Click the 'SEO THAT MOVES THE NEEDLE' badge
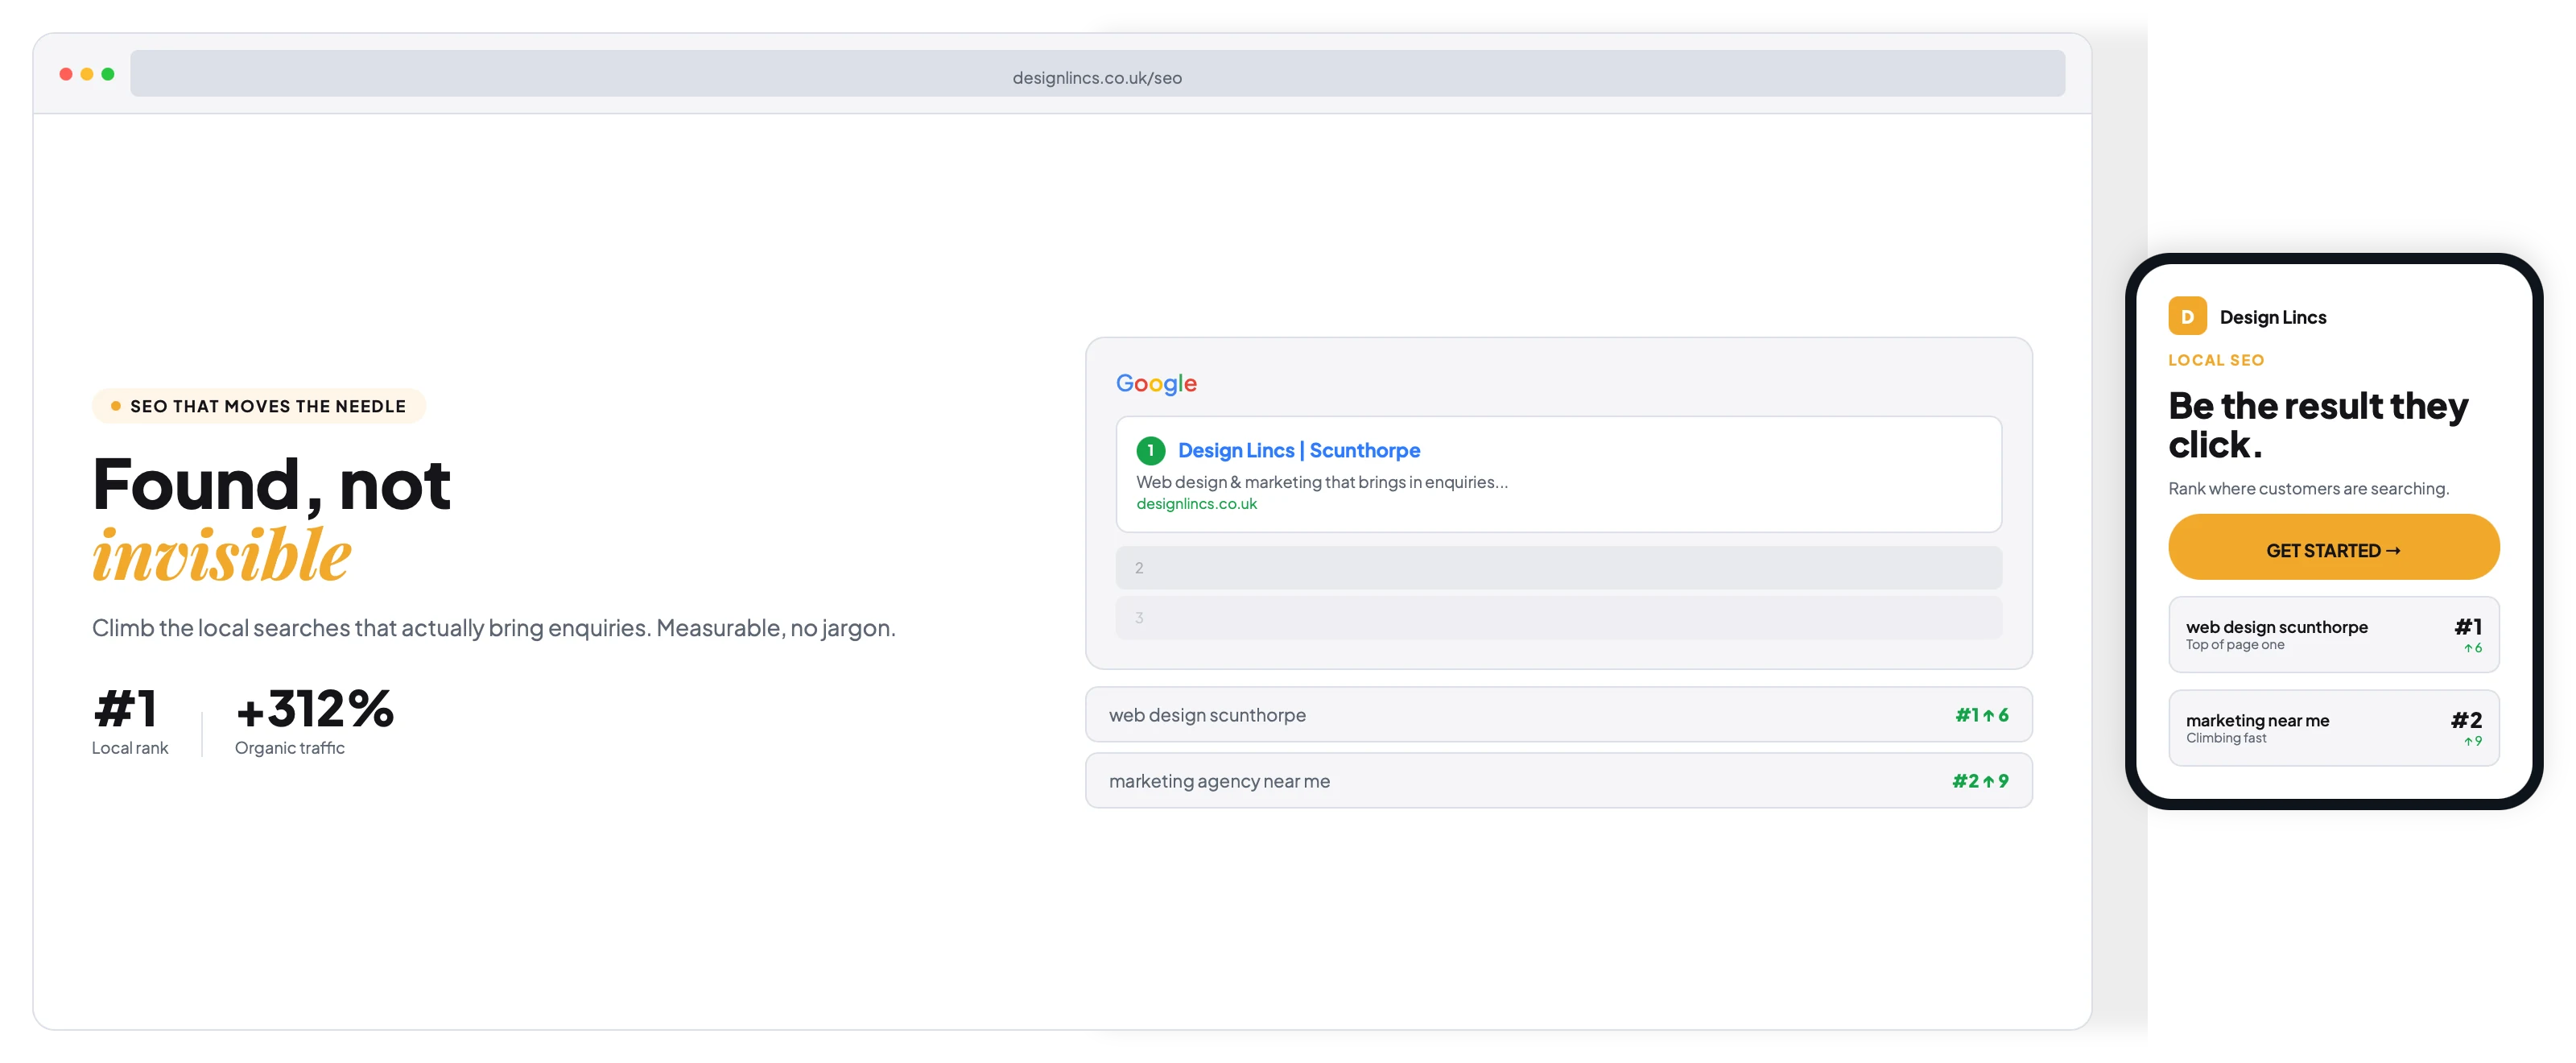 (x=259, y=406)
